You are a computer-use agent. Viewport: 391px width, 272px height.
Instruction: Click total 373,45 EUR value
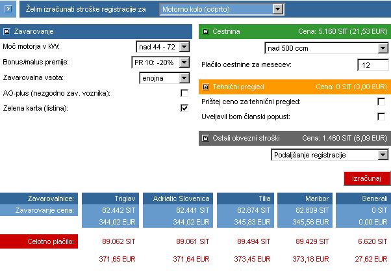tap(252, 259)
